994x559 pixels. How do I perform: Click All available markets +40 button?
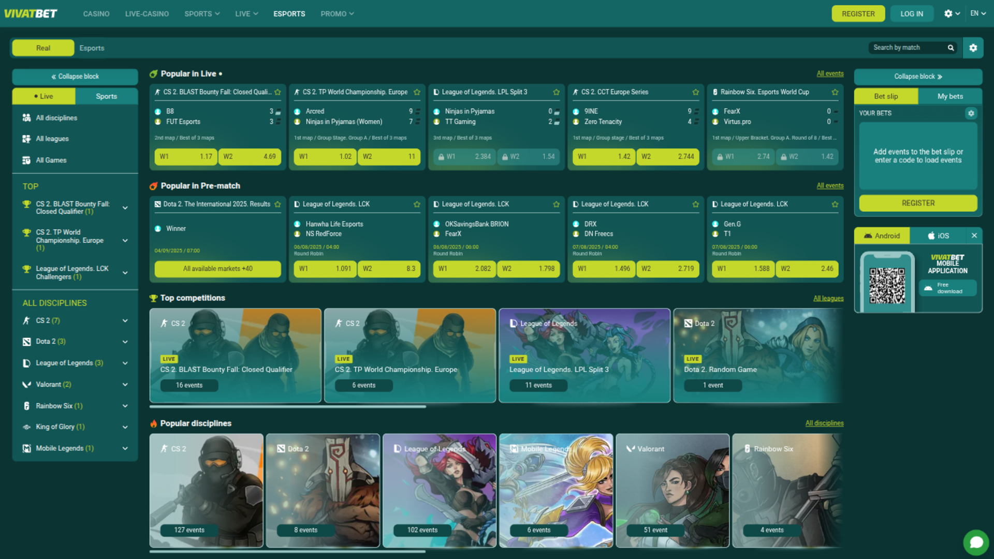click(217, 269)
